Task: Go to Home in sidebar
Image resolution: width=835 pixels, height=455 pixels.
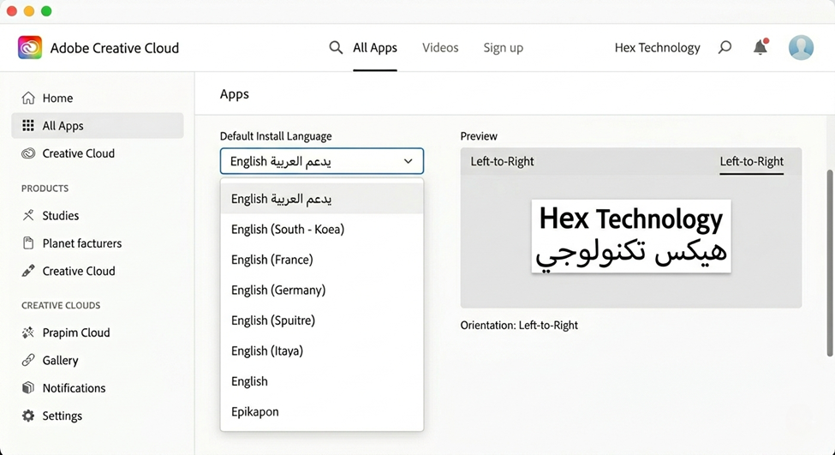Action: coord(57,98)
